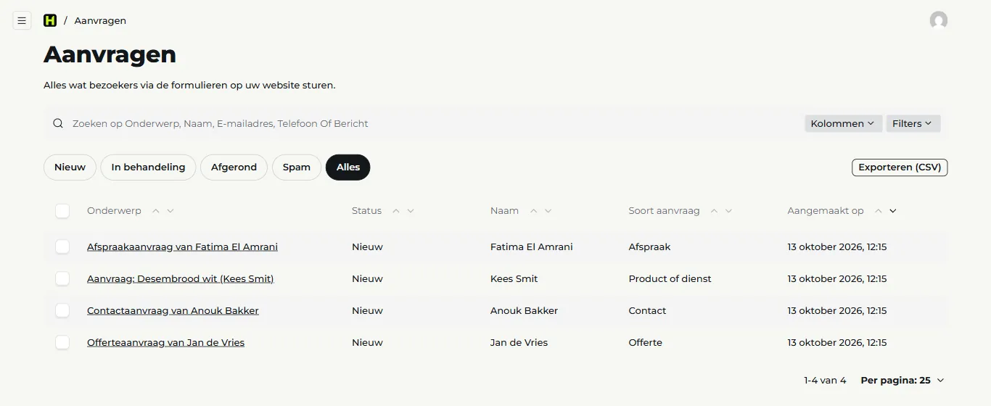Click the Offerte request type cell
991x406 pixels.
point(645,342)
